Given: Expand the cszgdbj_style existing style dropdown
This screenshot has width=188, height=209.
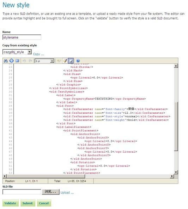Looking at the screenshot, I should (17, 52).
